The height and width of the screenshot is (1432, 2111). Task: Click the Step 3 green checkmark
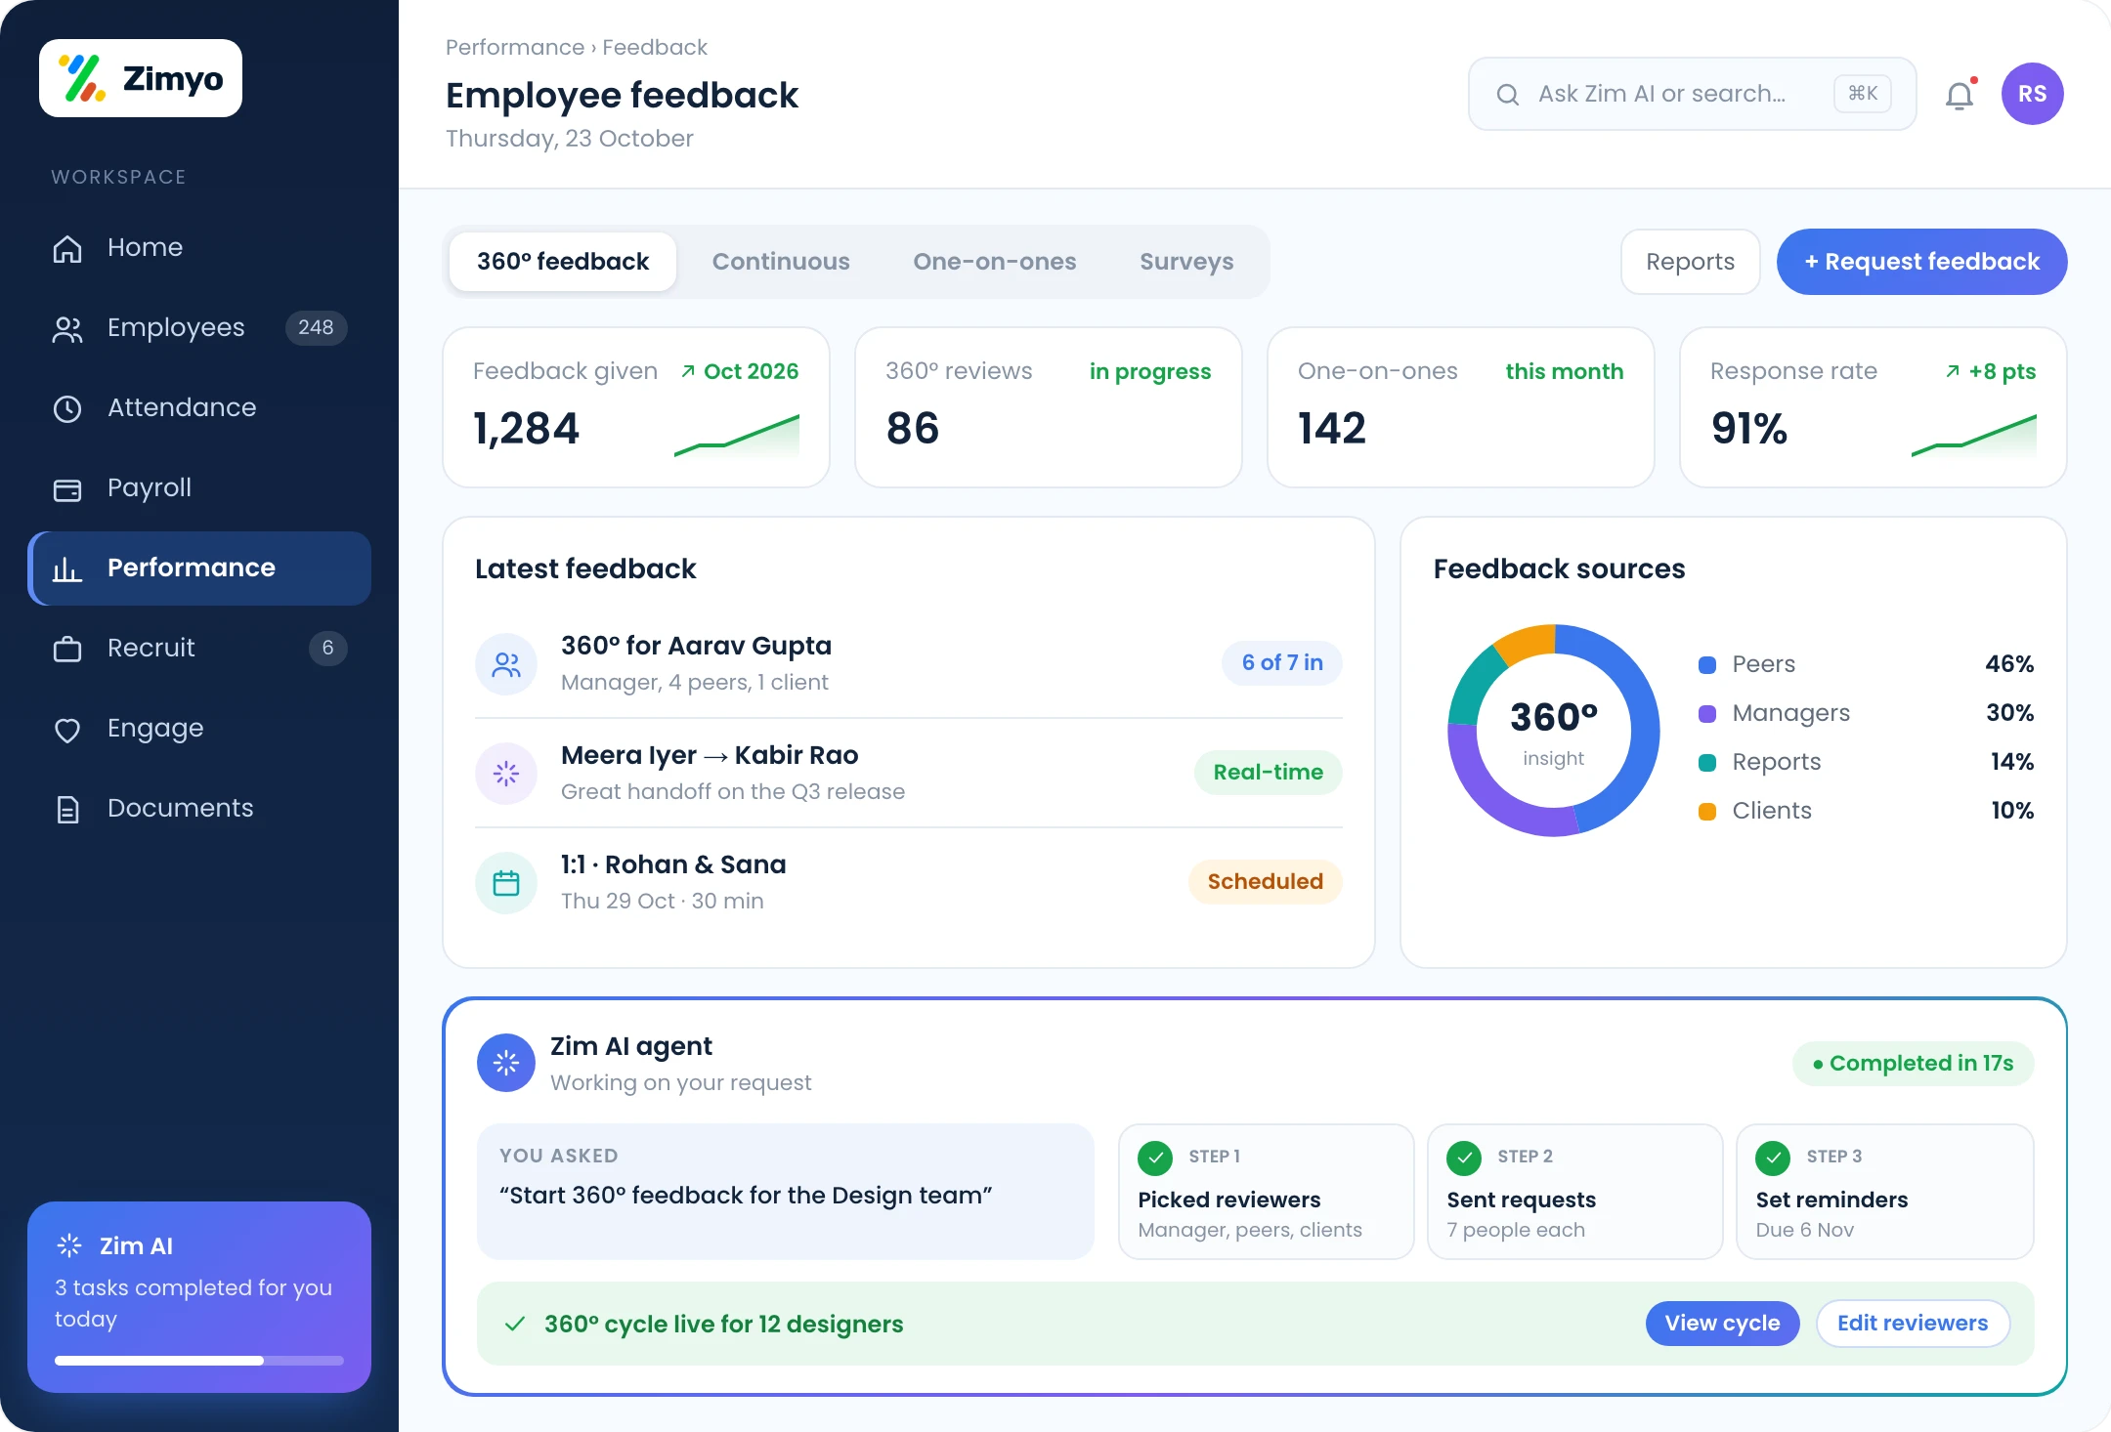pyautogui.click(x=1773, y=1158)
